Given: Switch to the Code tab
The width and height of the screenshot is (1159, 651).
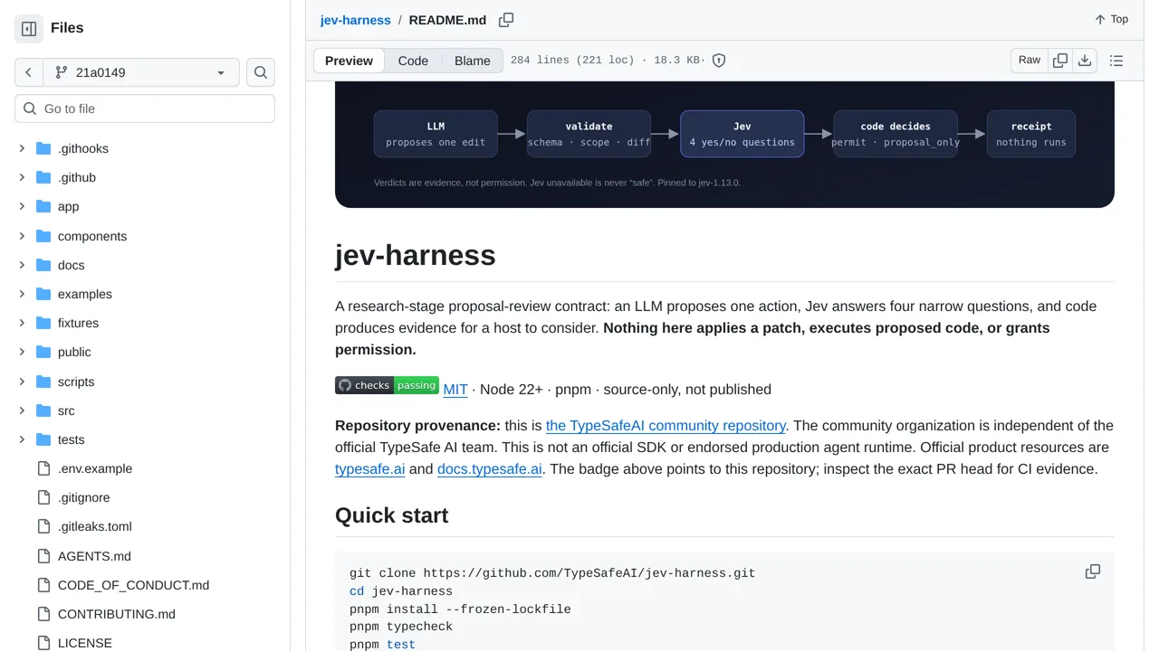Looking at the screenshot, I should click(413, 61).
